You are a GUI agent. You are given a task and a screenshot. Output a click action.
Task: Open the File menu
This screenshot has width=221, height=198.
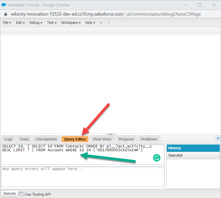coord(7,23)
